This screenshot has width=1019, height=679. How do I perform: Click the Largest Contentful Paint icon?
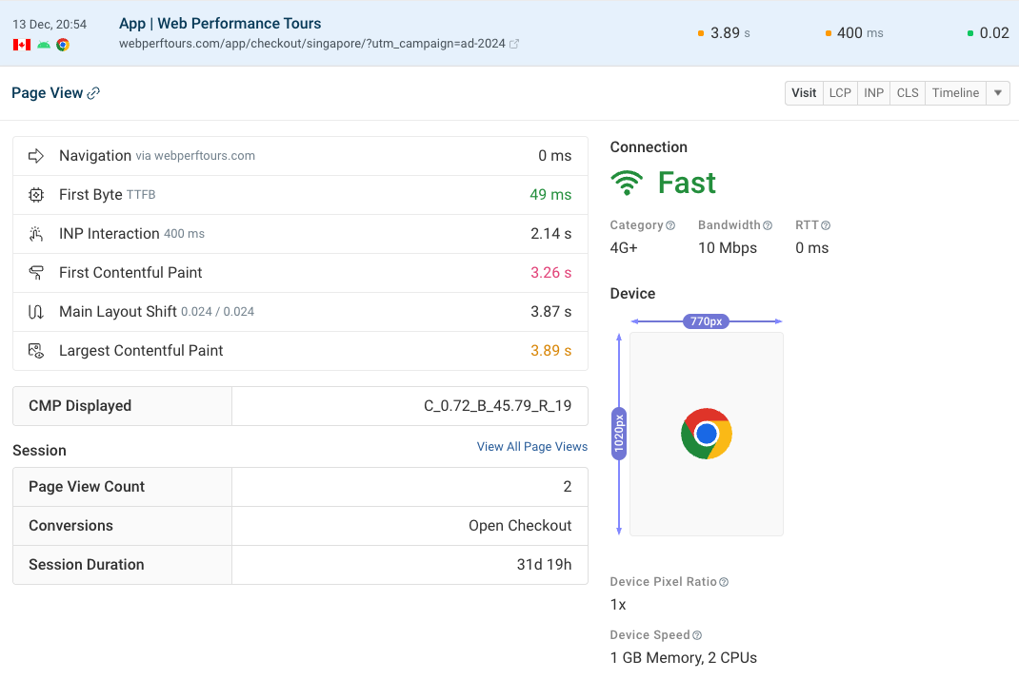[x=35, y=350]
